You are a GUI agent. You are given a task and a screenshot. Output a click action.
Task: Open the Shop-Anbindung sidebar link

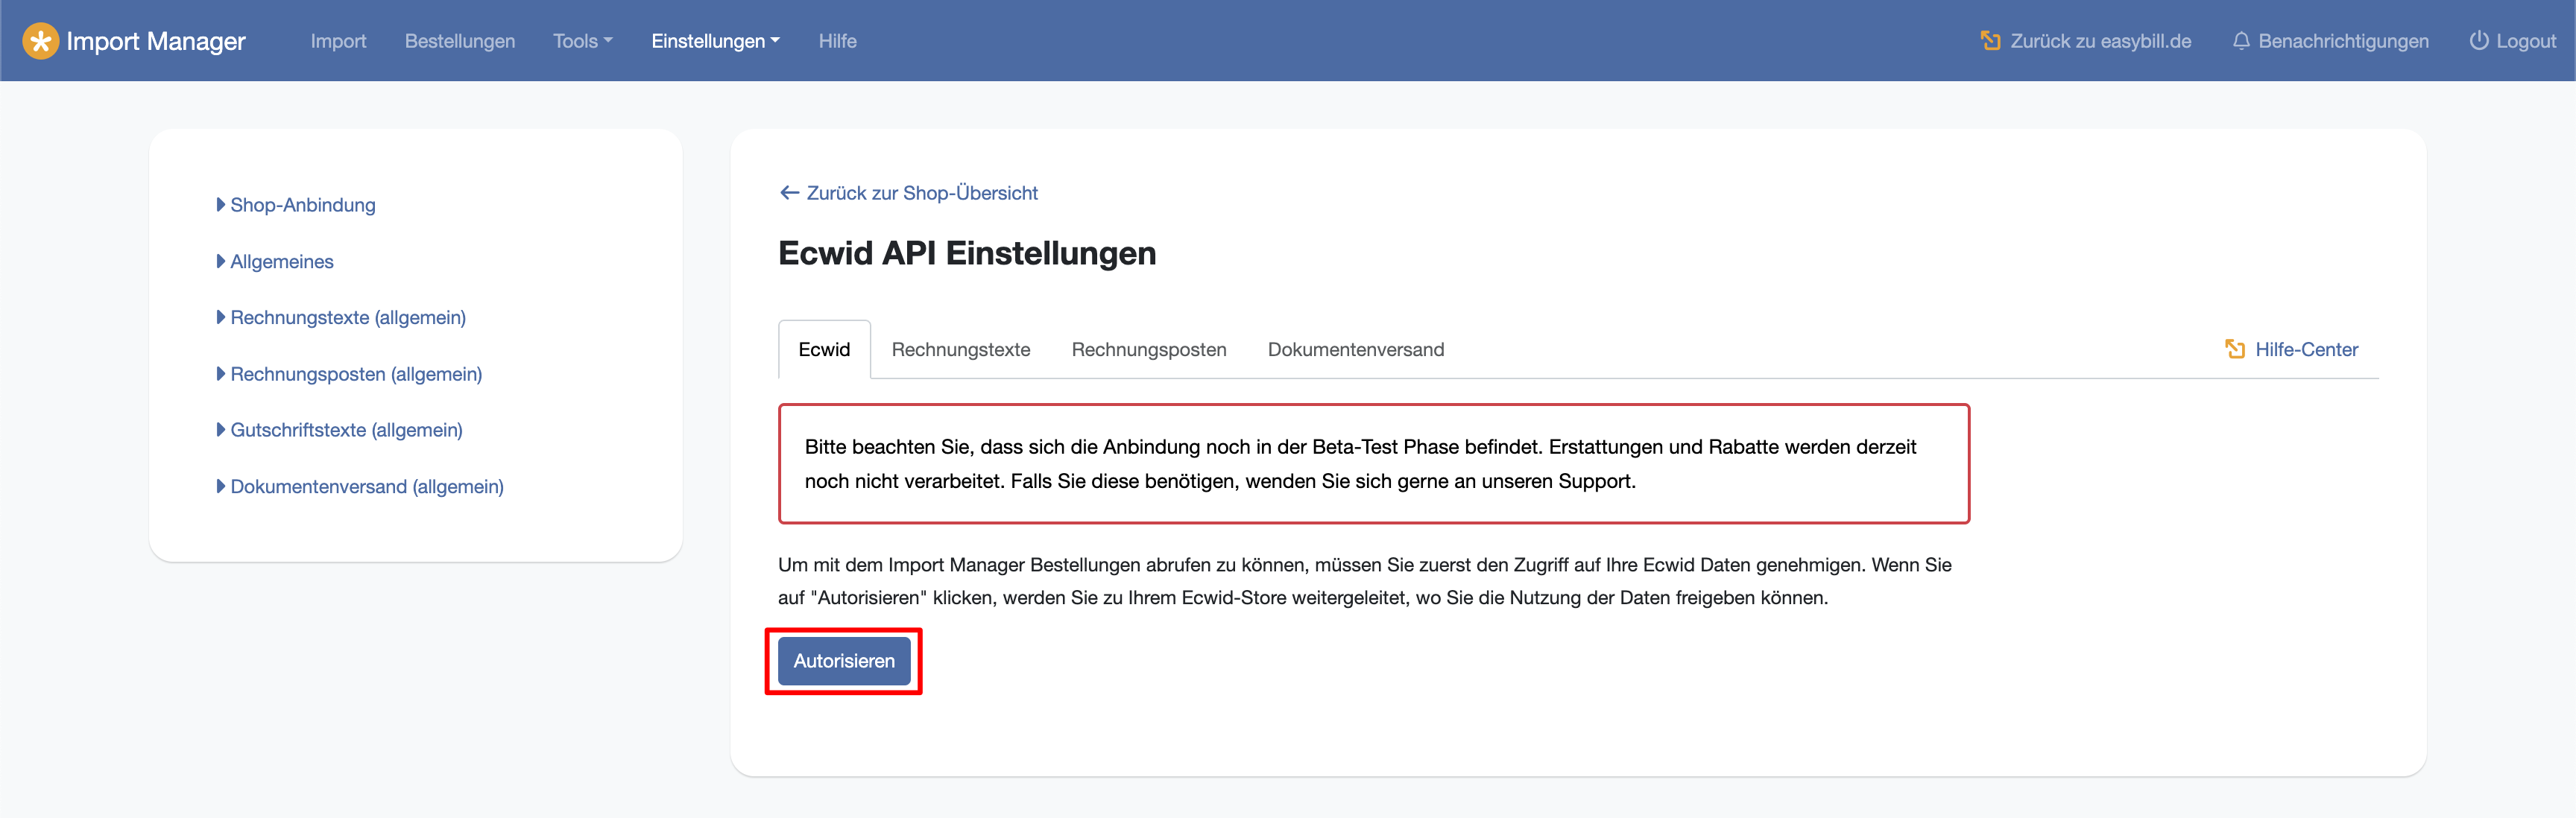tap(303, 205)
